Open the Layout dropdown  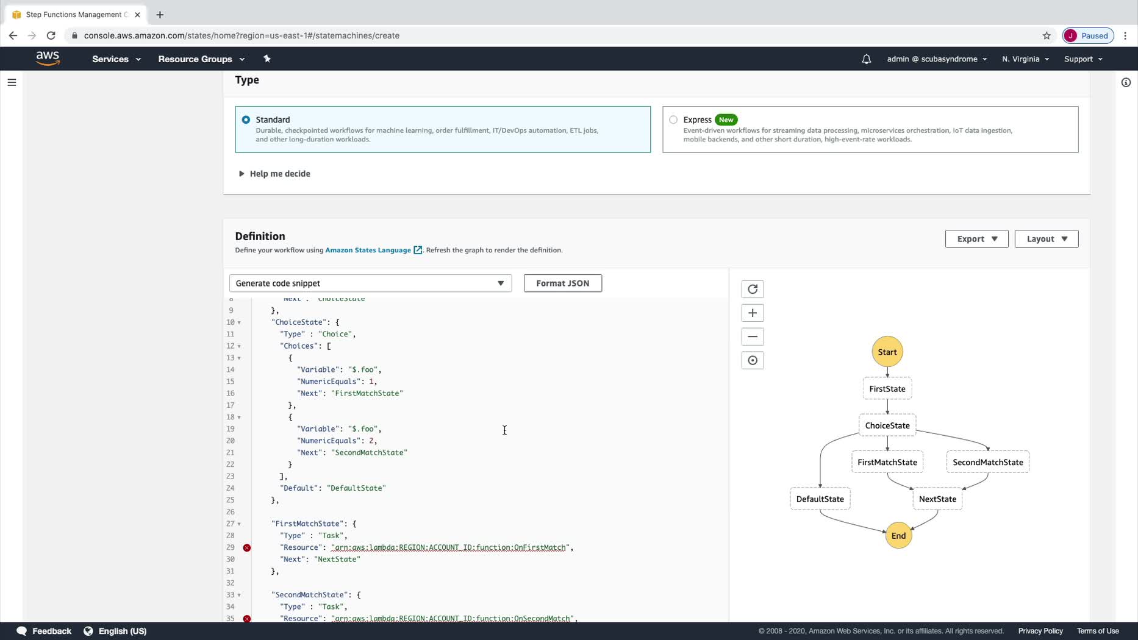1046,239
